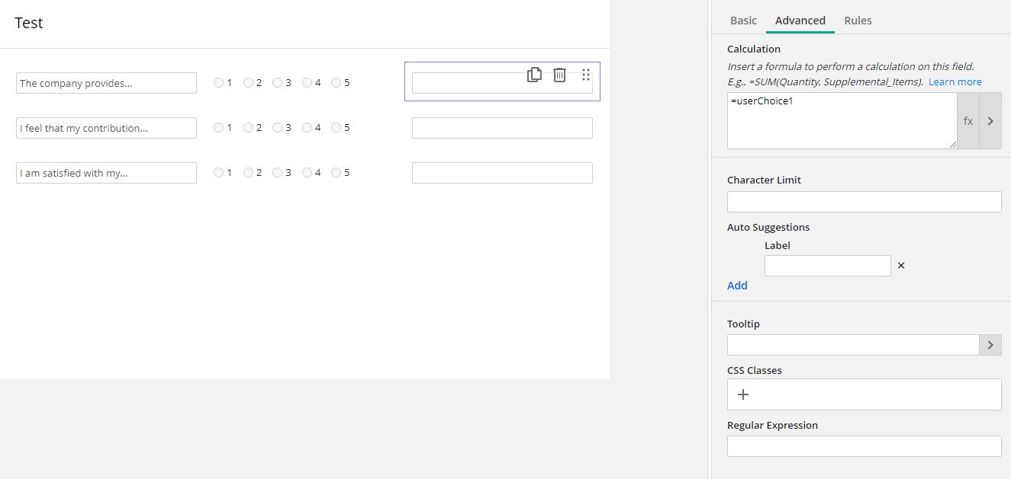Click the Regular Expression input field

(864, 446)
